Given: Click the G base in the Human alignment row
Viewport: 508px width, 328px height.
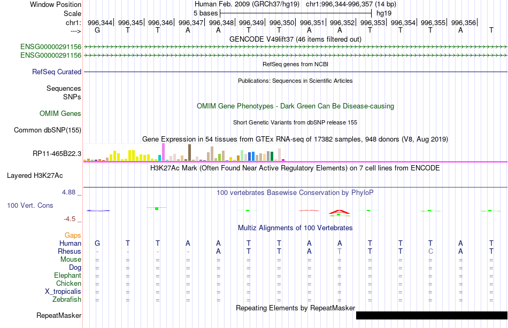Looking at the screenshot, I should coord(97,243).
